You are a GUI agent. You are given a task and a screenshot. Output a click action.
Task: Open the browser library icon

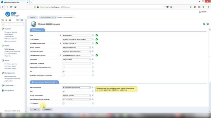pos(195,7)
